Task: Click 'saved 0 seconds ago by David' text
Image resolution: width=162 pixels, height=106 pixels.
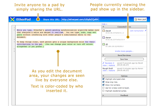Action: (130, 63)
